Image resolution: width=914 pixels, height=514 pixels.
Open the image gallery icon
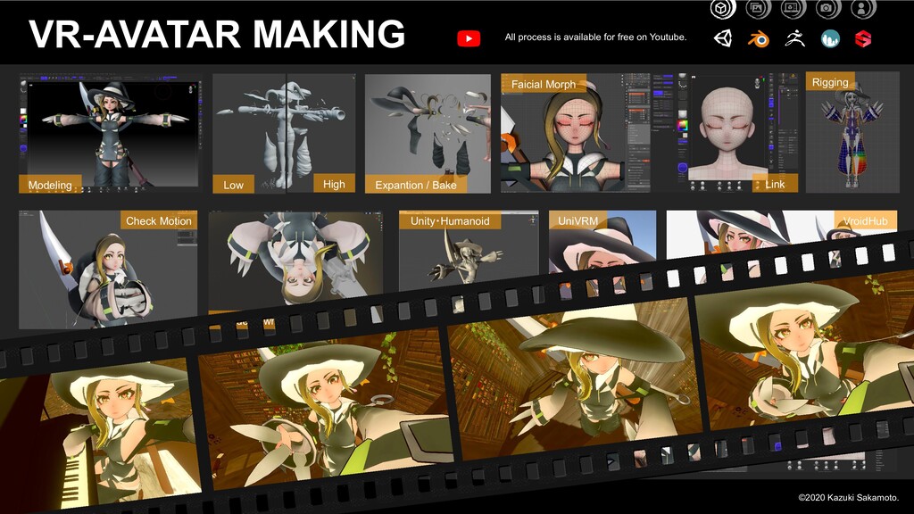pos(757,9)
